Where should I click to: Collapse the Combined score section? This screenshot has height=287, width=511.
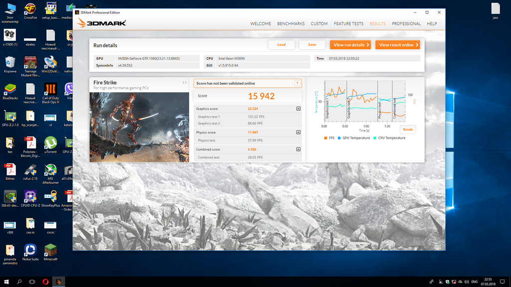[x=298, y=149]
